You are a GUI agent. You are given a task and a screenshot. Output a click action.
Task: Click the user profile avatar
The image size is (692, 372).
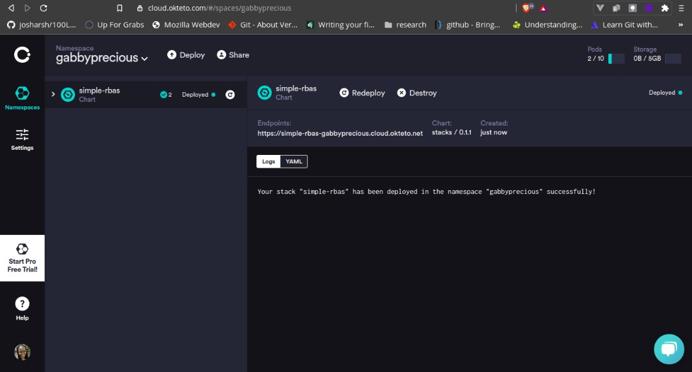pos(22,352)
